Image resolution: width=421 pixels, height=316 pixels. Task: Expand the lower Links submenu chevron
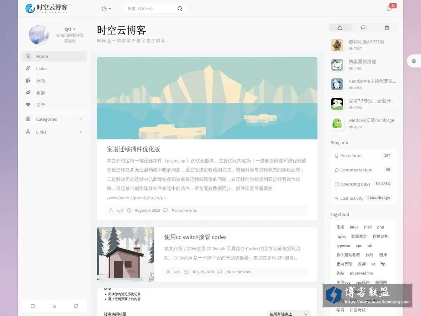pyautogui.click(x=81, y=132)
